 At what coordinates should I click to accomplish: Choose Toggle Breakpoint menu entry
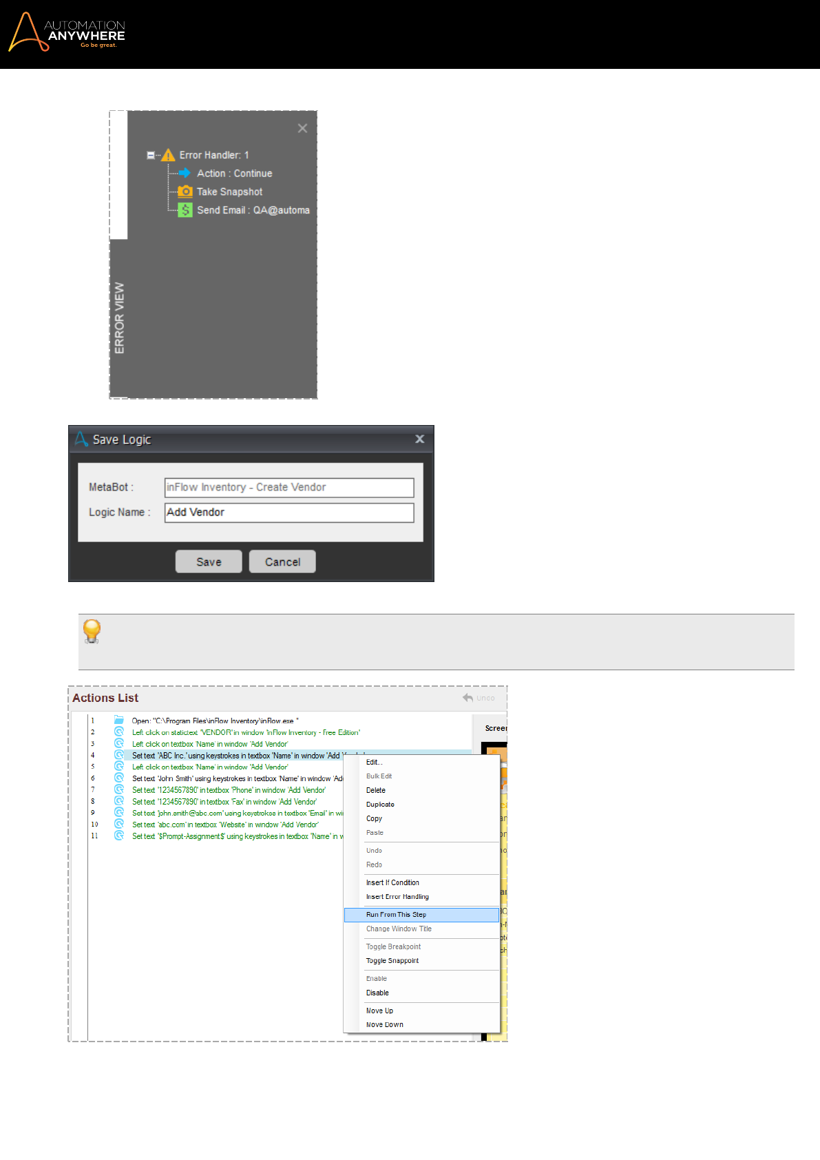[421, 946]
